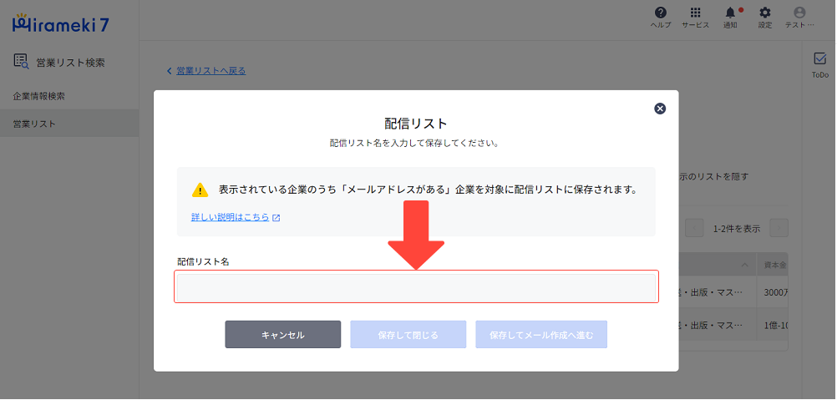837x400 pixels.
Task: Open the user account (テスト) avatar
Action: (x=799, y=13)
